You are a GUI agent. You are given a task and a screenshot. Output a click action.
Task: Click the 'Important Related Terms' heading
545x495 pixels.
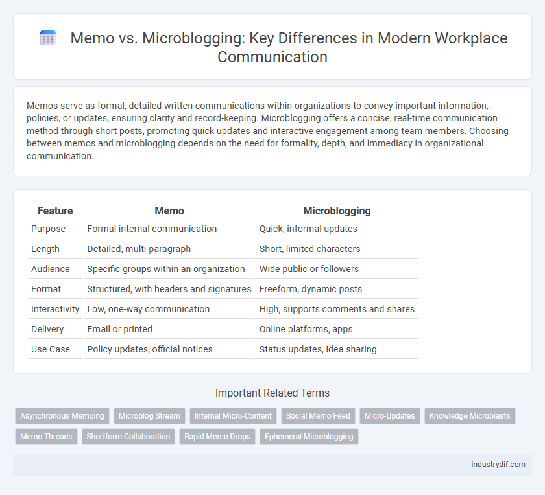[x=272, y=393]
